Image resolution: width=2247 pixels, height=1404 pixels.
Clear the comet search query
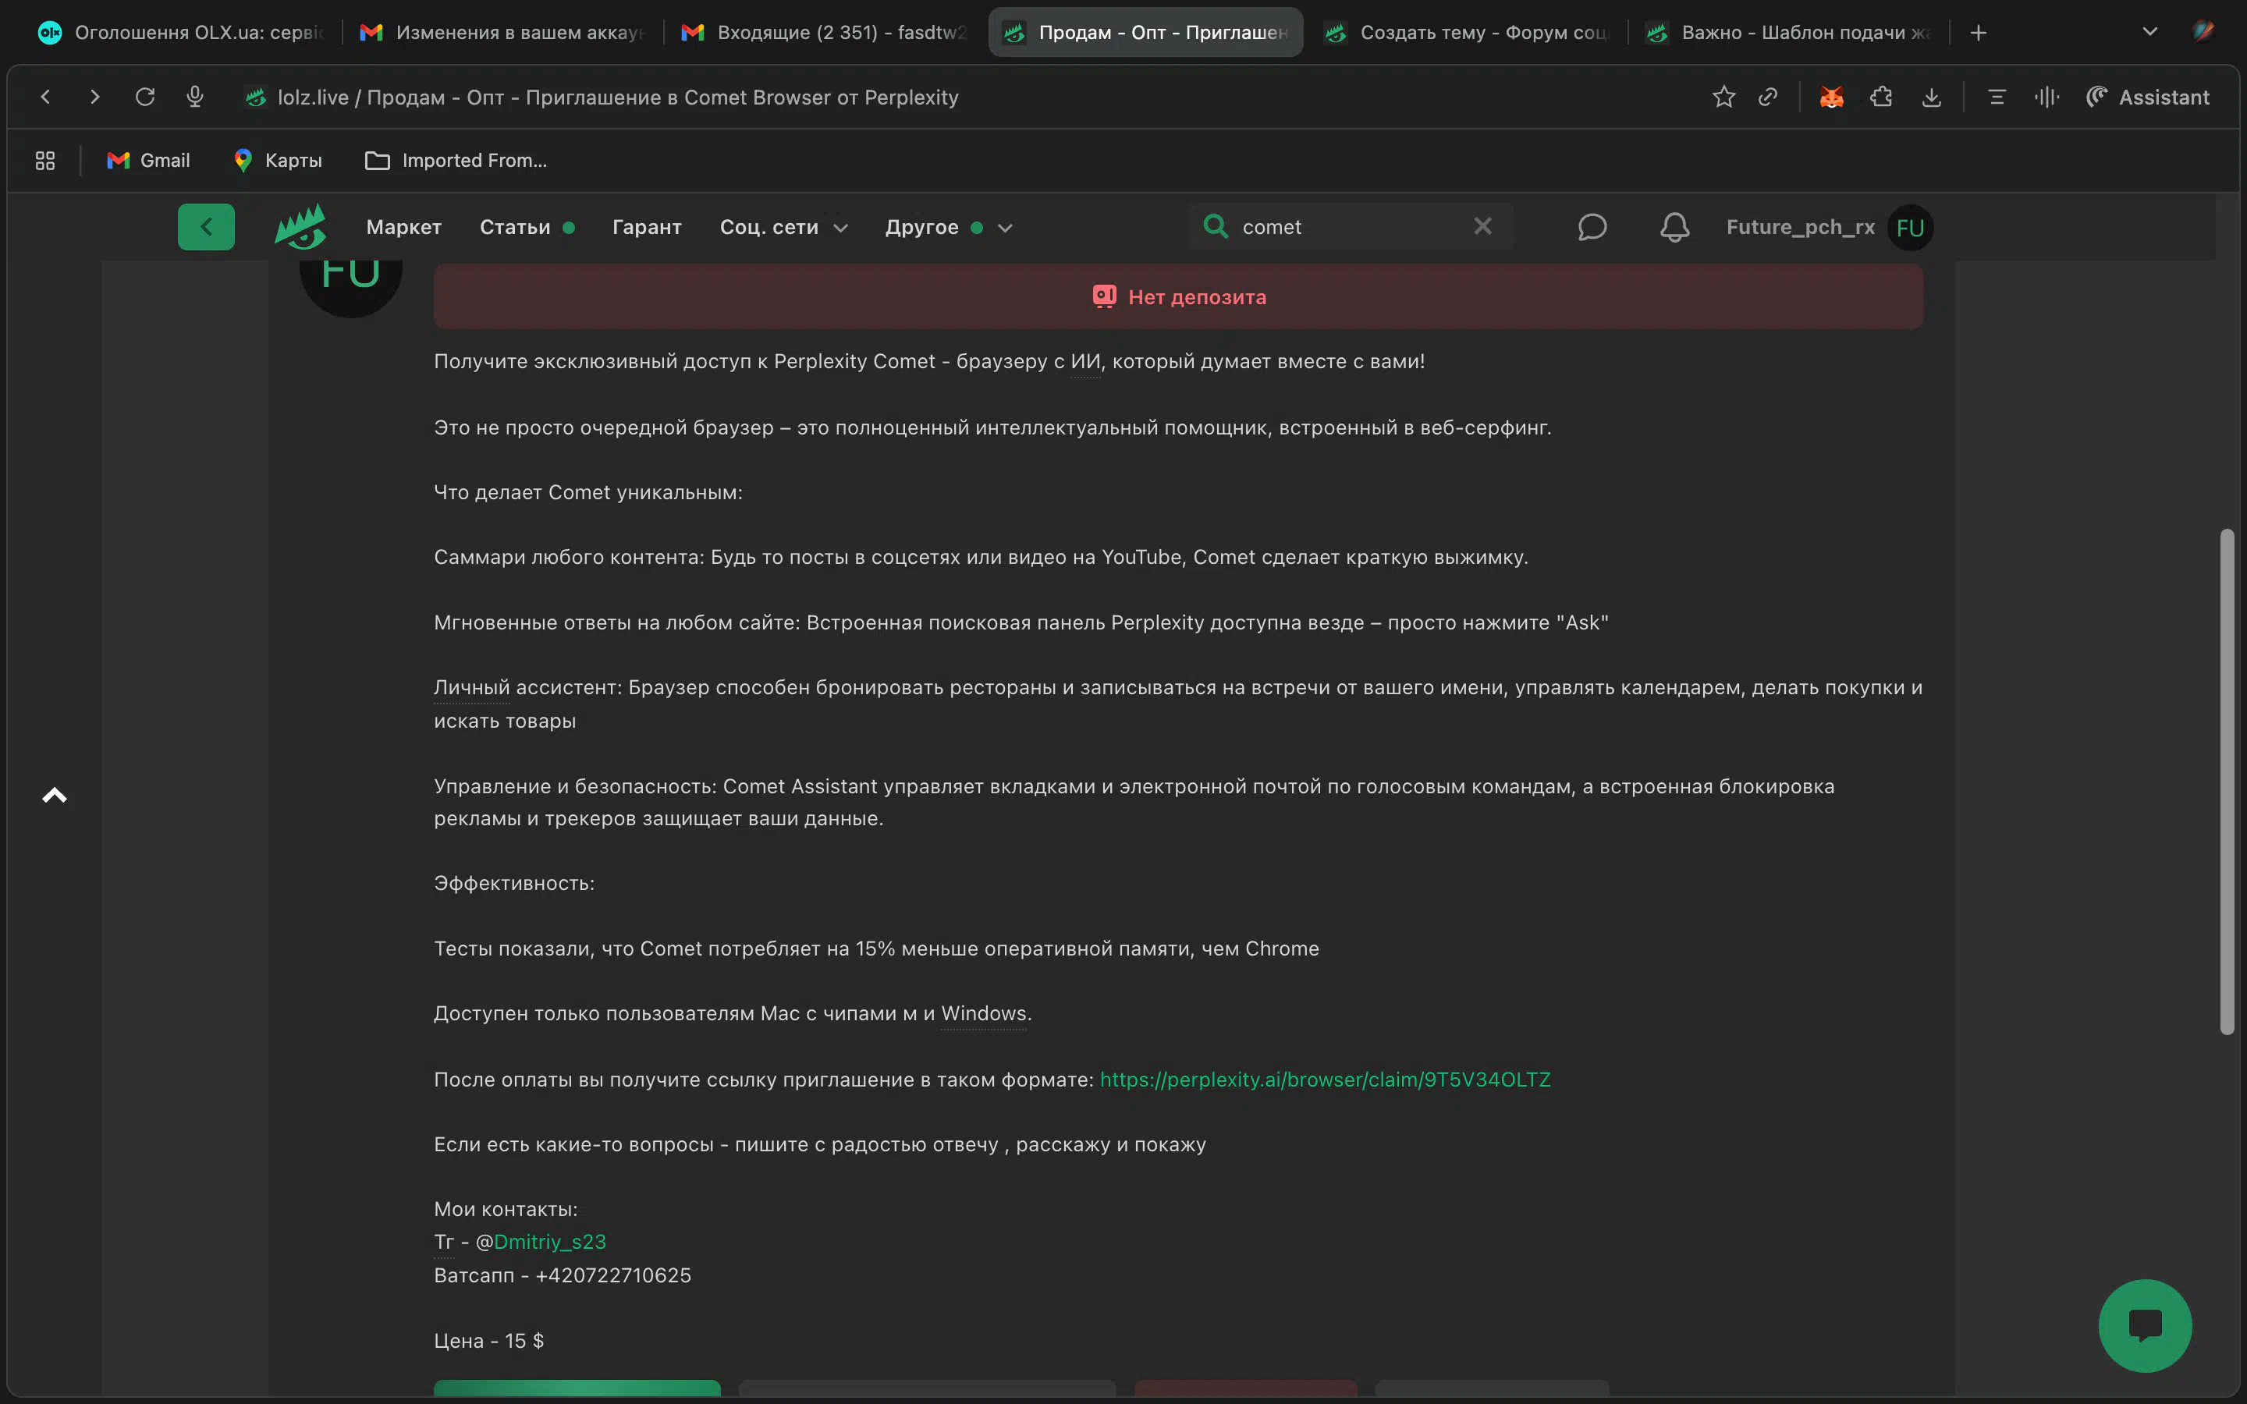1483,225
